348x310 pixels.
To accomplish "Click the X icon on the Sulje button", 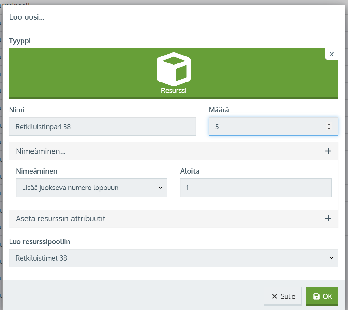I will click(275, 296).
